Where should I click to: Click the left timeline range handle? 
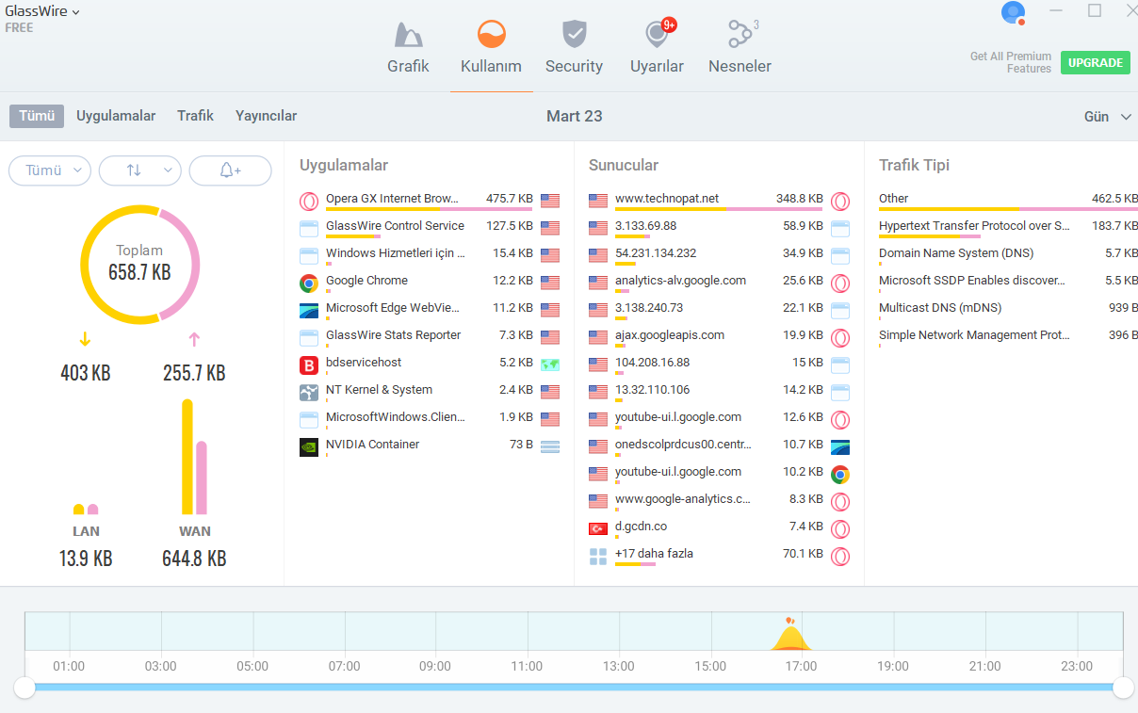click(24, 688)
